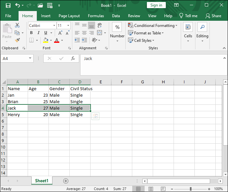Click the yellow Fill Color swatch

click(46, 40)
